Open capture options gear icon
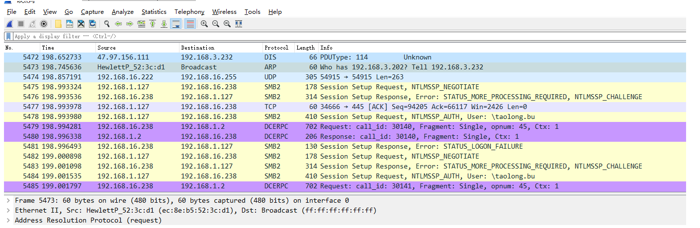 [44, 24]
